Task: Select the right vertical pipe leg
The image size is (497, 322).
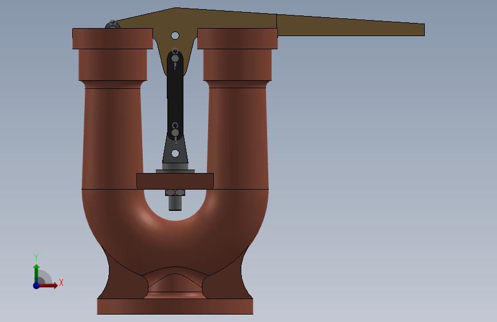Action: (x=237, y=139)
